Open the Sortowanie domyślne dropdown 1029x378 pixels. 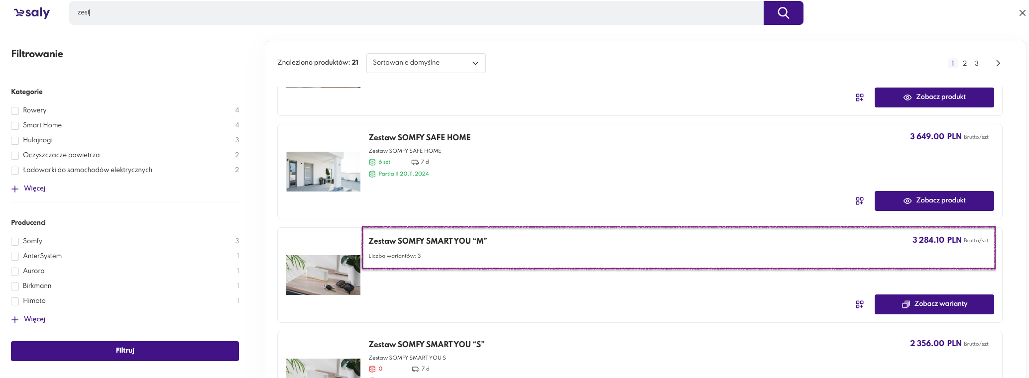coord(426,63)
